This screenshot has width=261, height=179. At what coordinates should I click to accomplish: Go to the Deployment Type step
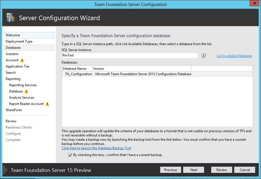19,41
